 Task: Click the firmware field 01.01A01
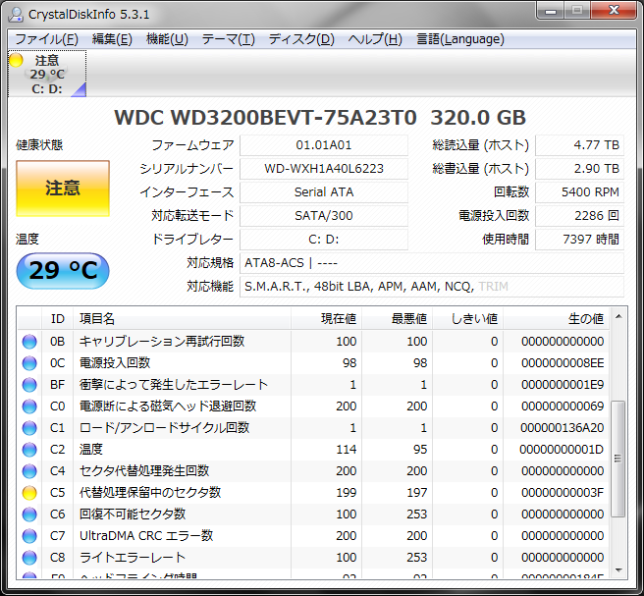click(324, 145)
